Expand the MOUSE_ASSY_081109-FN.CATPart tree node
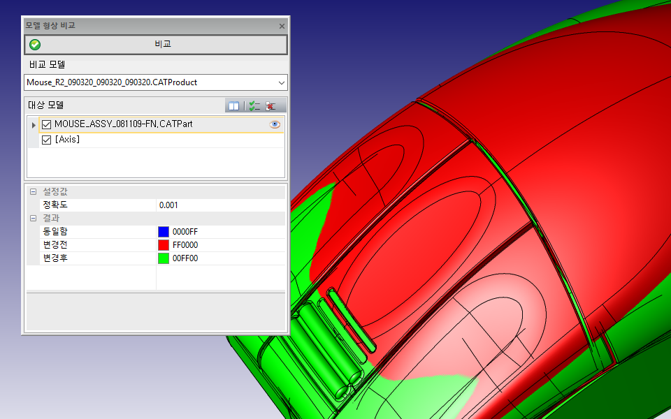 (34, 124)
